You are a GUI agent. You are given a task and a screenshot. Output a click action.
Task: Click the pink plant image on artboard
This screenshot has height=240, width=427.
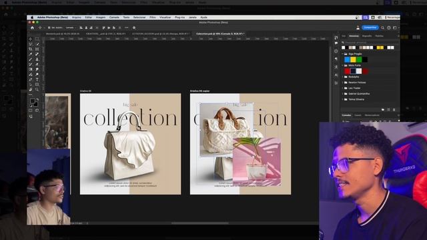click(x=257, y=161)
